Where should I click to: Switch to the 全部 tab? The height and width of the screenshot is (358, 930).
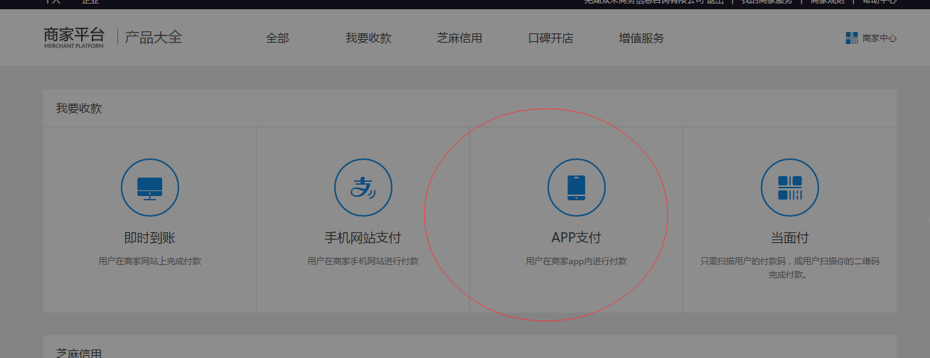point(277,38)
